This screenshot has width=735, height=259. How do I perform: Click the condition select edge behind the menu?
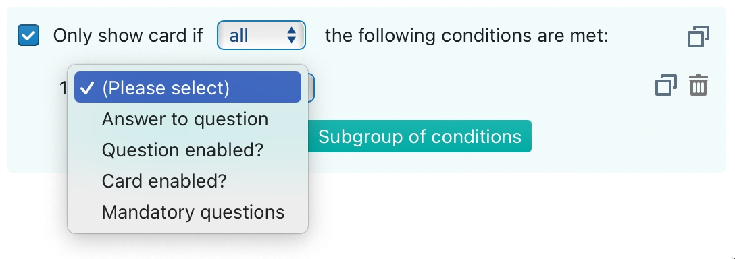pyautogui.click(x=311, y=88)
